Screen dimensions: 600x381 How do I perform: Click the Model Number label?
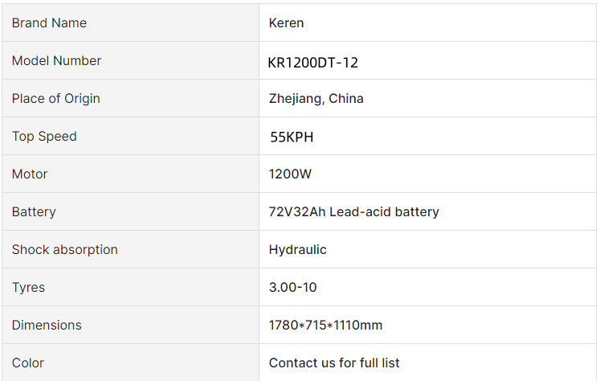56,60
